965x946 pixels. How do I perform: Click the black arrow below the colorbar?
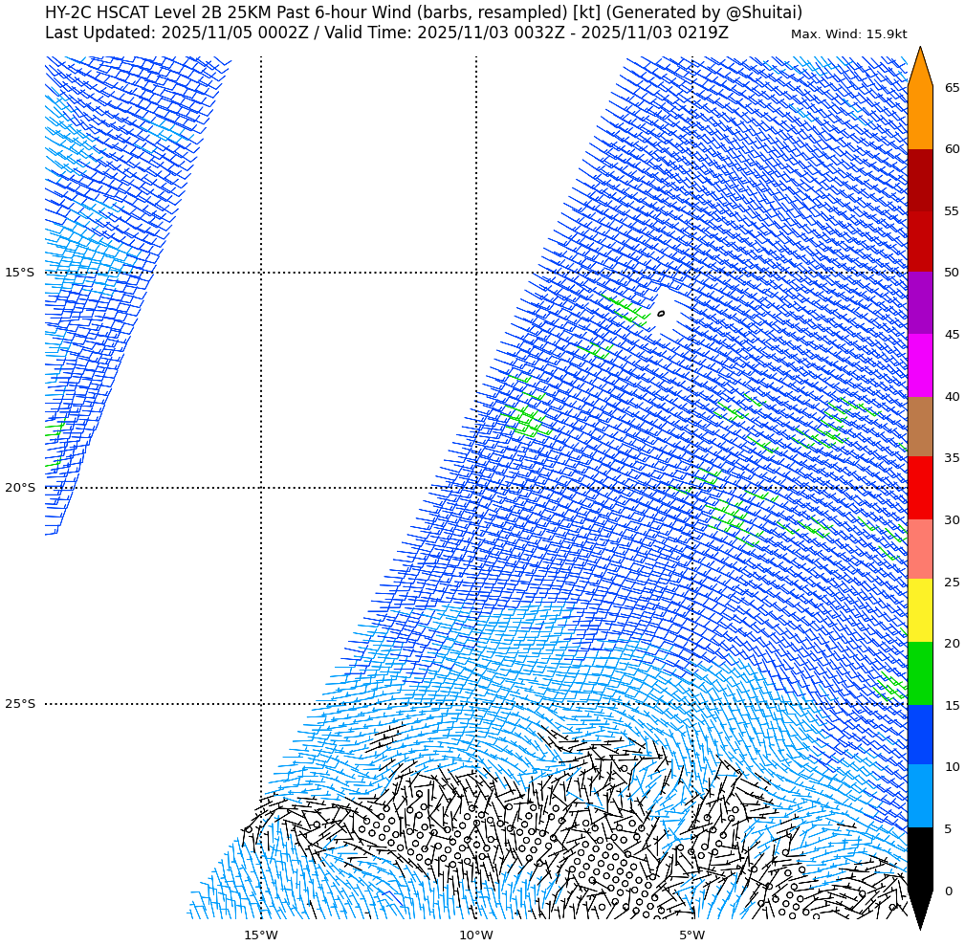tap(919, 907)
